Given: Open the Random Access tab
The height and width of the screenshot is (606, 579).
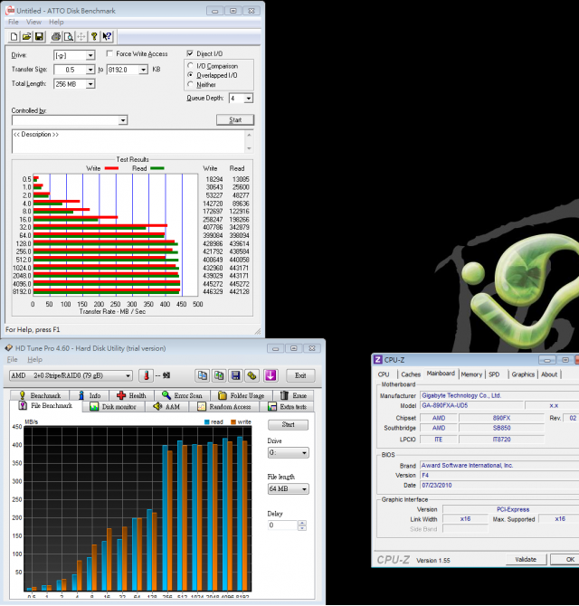Looking at the screenshot, I should [x=224, y=407].
